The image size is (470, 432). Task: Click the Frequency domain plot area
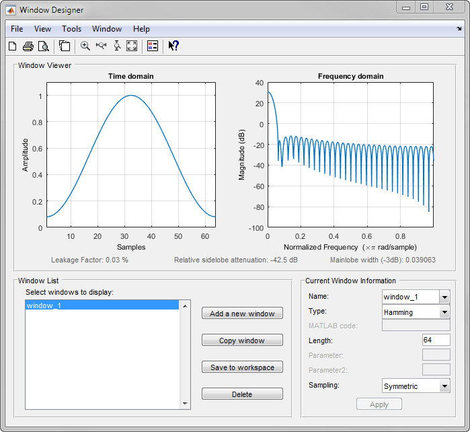pyautogui.click(x=350, y=155)
